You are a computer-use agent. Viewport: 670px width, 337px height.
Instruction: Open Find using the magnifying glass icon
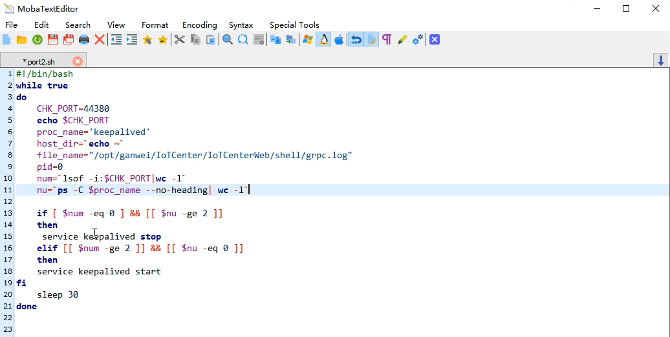pyautogui.click(x=228, y=40)
